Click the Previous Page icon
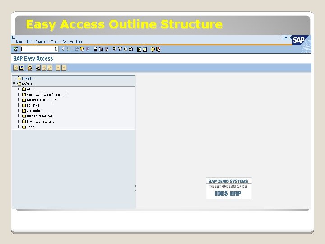 click(x=120, y=49)
